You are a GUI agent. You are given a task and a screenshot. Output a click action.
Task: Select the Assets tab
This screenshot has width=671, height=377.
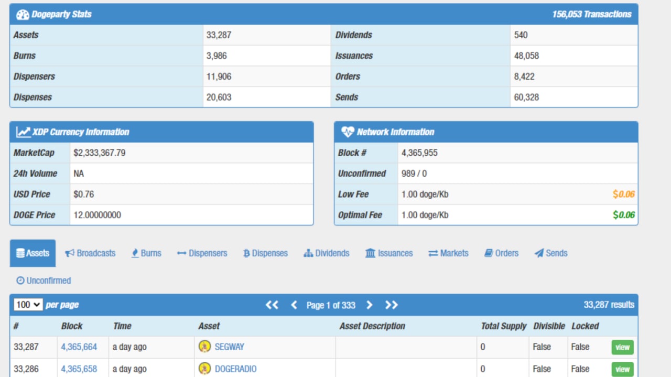click(x=33, y=253)
